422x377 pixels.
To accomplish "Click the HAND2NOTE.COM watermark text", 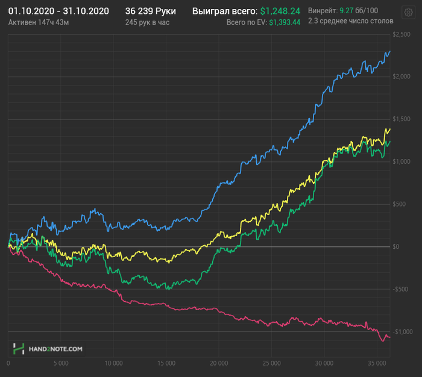I will pyautogui.click(x=55, y=349).
